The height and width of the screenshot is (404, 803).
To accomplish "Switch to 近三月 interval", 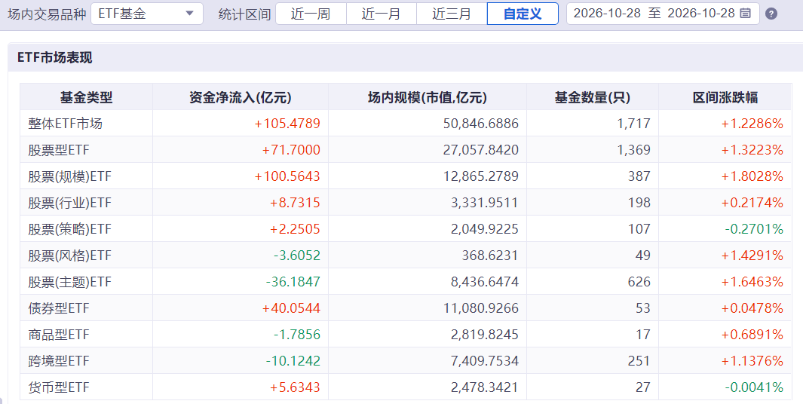I will 452,14.
